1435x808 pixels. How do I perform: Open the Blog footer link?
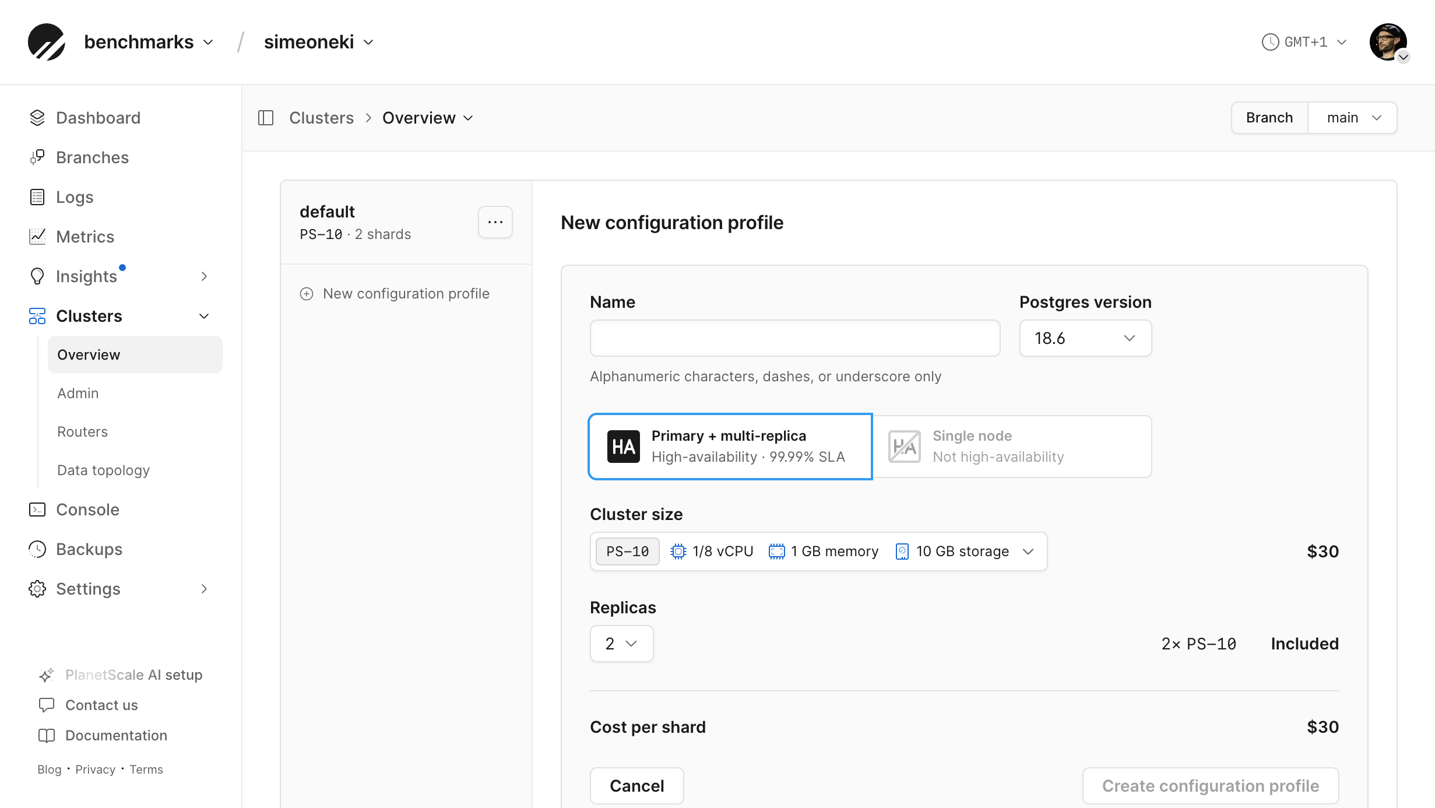click(50, 770)
